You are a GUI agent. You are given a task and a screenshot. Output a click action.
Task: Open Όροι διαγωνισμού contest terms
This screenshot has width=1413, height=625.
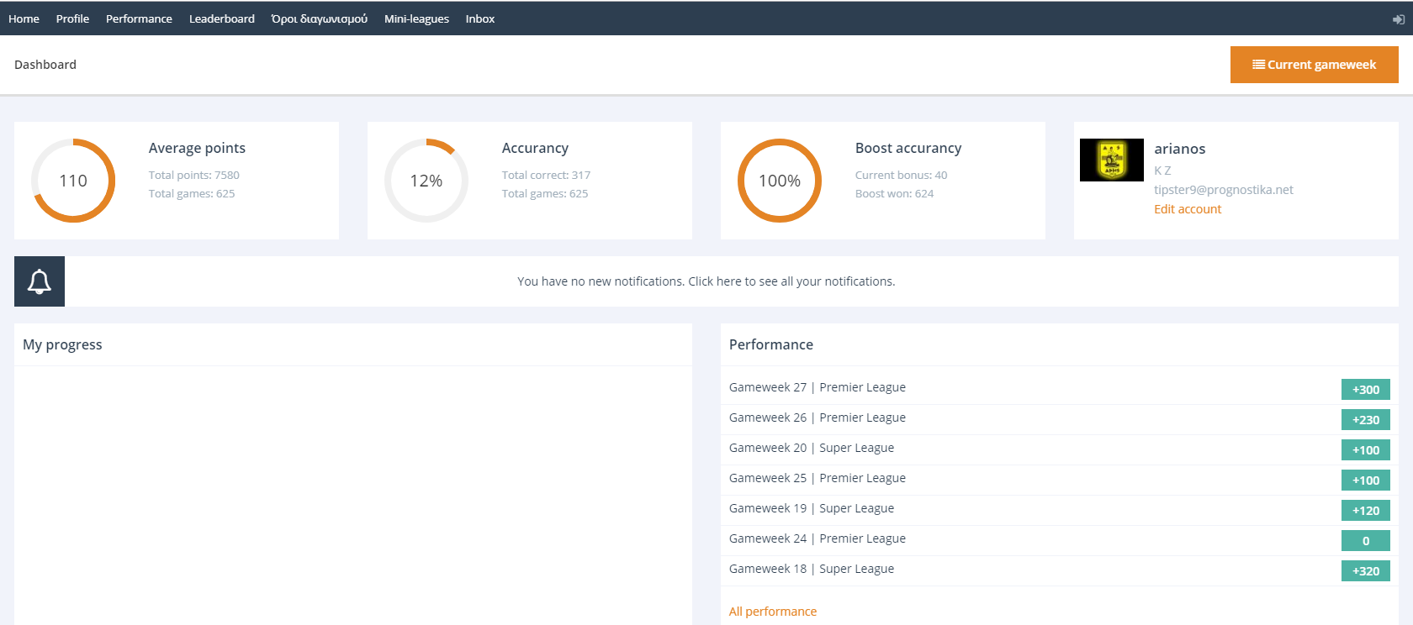pos(319,18)
